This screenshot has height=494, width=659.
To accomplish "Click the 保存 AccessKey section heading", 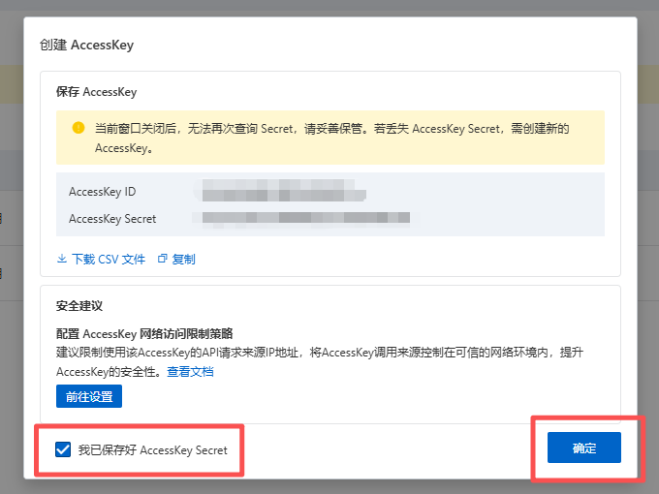I will [x=96, y=93].
